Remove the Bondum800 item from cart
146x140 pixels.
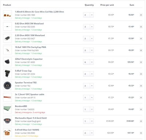tap(141, 109)
